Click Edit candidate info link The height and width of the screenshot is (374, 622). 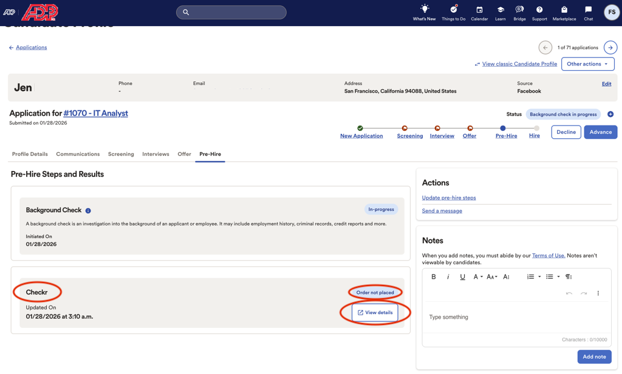(x=607, y=84)
